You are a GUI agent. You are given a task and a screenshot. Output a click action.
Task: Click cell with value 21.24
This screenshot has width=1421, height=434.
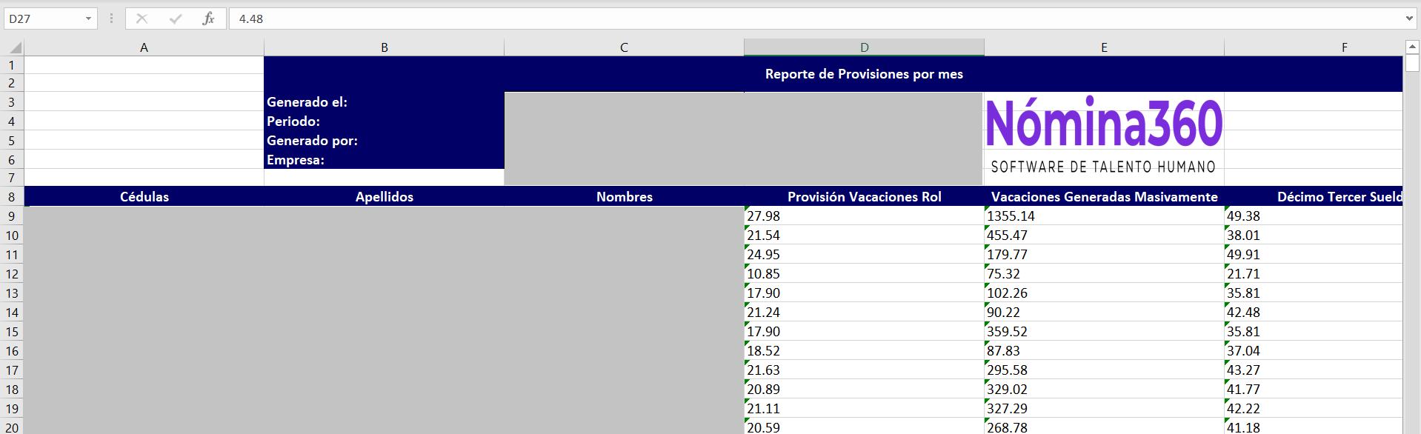864,313
